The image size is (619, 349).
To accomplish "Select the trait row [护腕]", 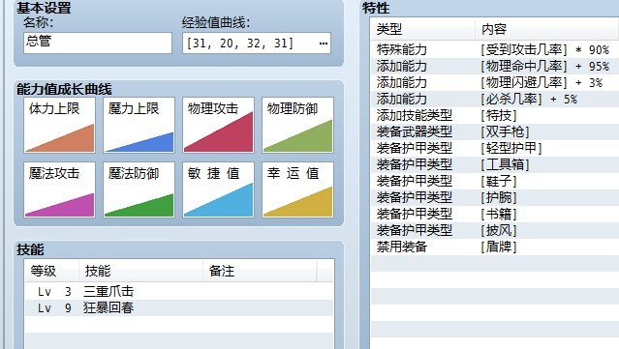I will click(x=495, y=197).
